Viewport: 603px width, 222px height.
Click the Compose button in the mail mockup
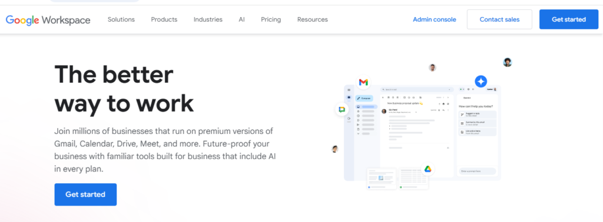coord(364,98)
